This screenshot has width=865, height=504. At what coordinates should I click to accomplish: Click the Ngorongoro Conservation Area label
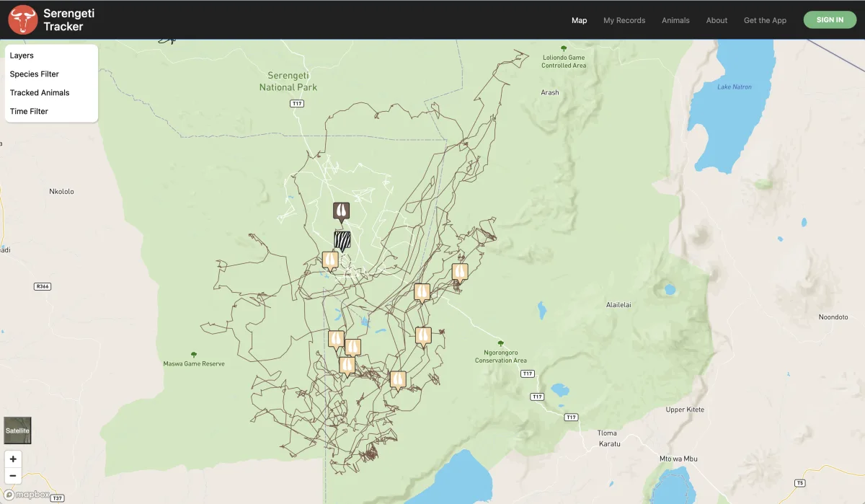click(x=500, y=357)
